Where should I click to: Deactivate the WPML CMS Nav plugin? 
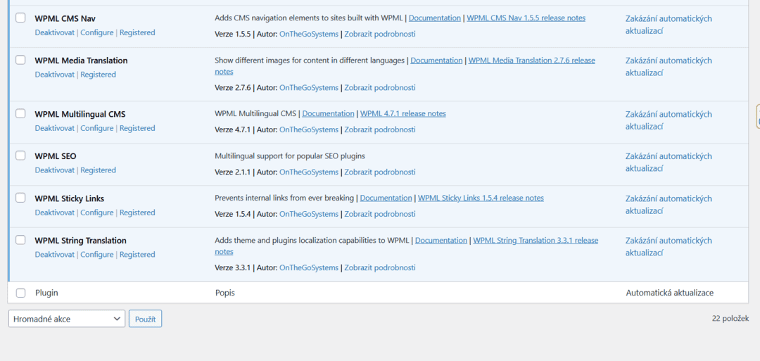pyautogui.click(x=54, y=32)
